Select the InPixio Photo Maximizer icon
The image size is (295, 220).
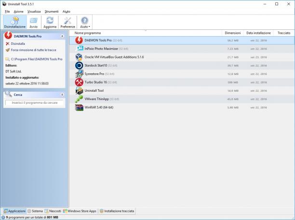(79, 48)
